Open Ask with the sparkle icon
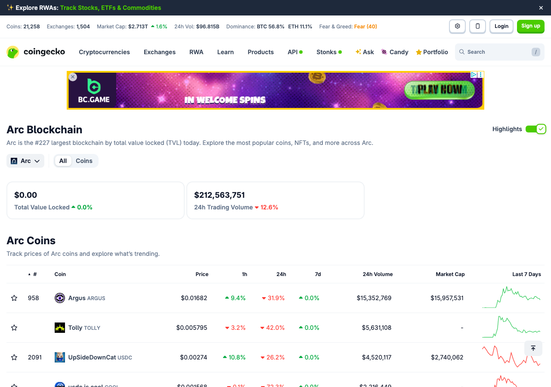 point(365,52)
